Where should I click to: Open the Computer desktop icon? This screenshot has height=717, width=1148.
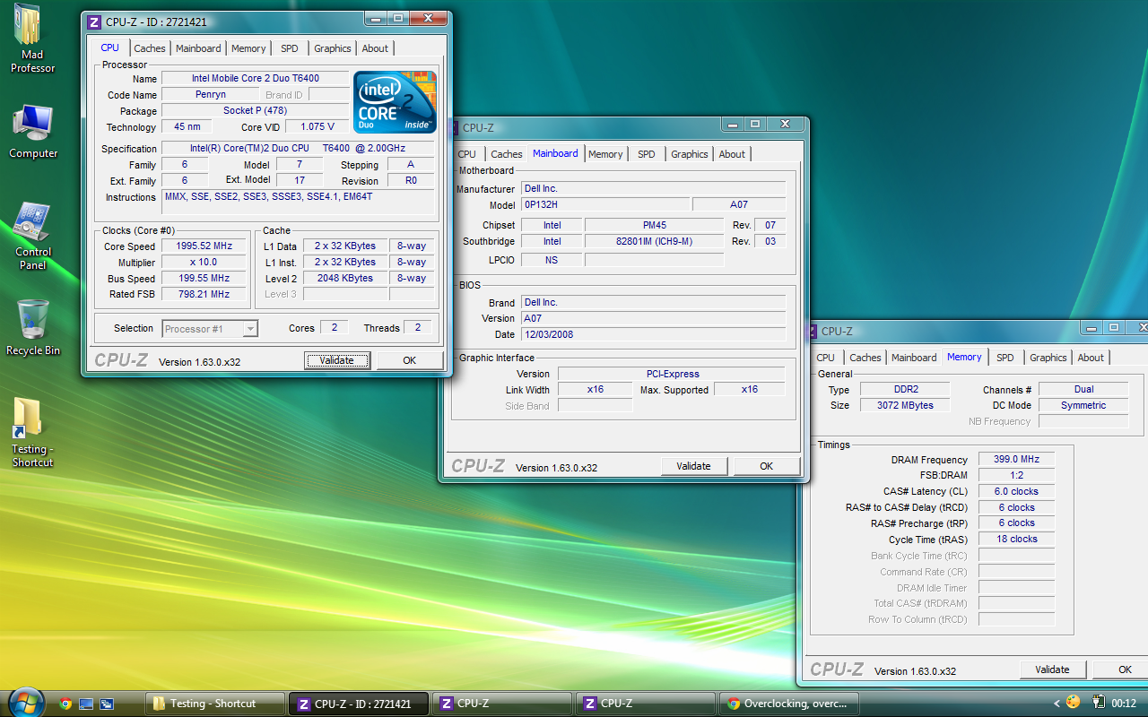click(33, 132)
